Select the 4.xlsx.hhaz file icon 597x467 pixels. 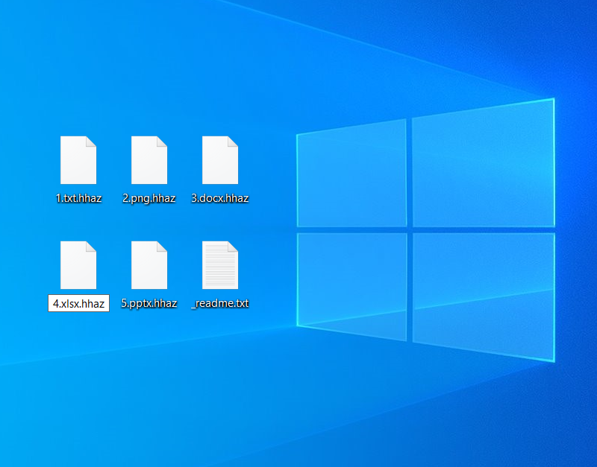click(78, 265)
